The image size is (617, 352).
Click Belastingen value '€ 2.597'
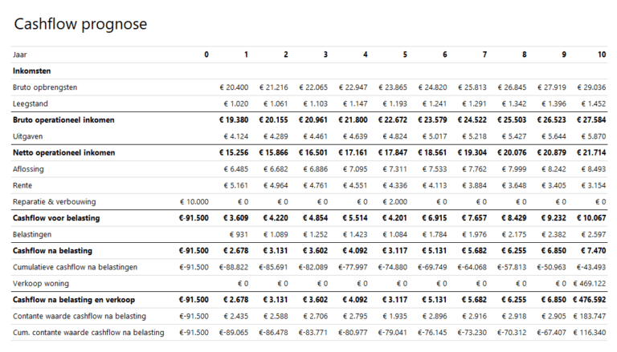coord(594,235)
